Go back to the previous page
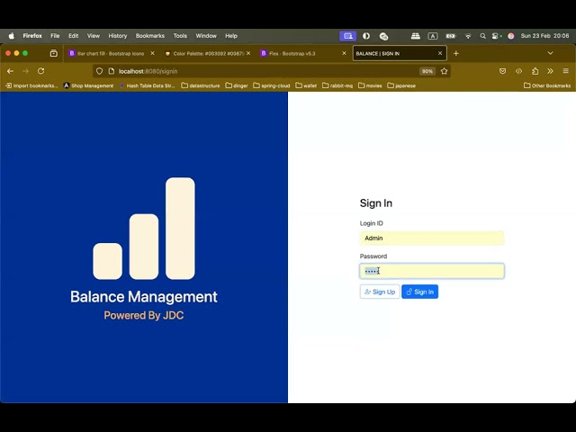 coord(10,71)
